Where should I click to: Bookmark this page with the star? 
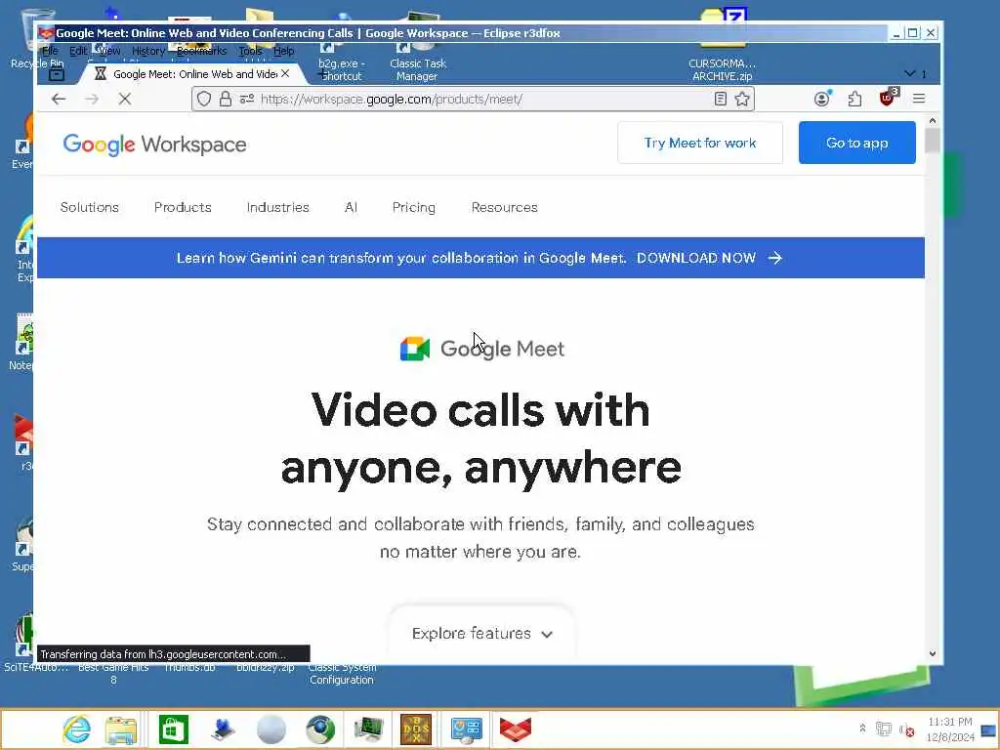click(x=742, y=99)
